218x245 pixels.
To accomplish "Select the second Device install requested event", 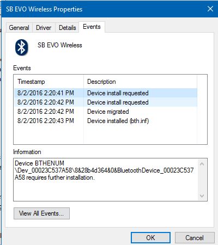I will [106, 102].
